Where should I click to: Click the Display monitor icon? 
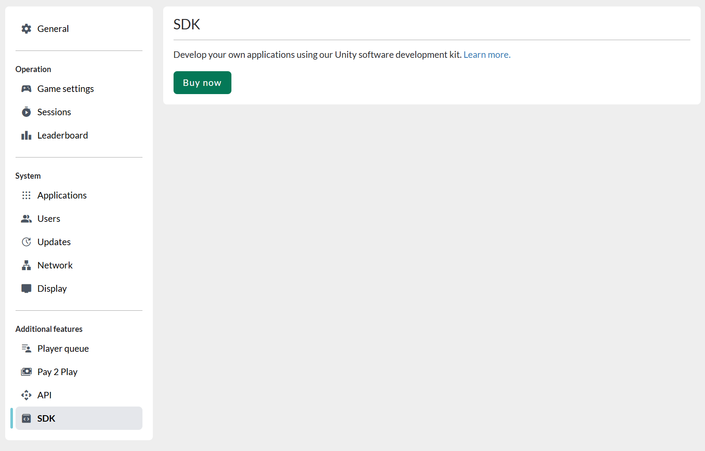pos(26,288)
